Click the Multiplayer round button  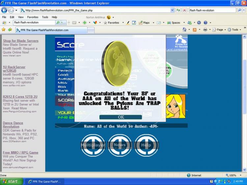coord(93,145)
